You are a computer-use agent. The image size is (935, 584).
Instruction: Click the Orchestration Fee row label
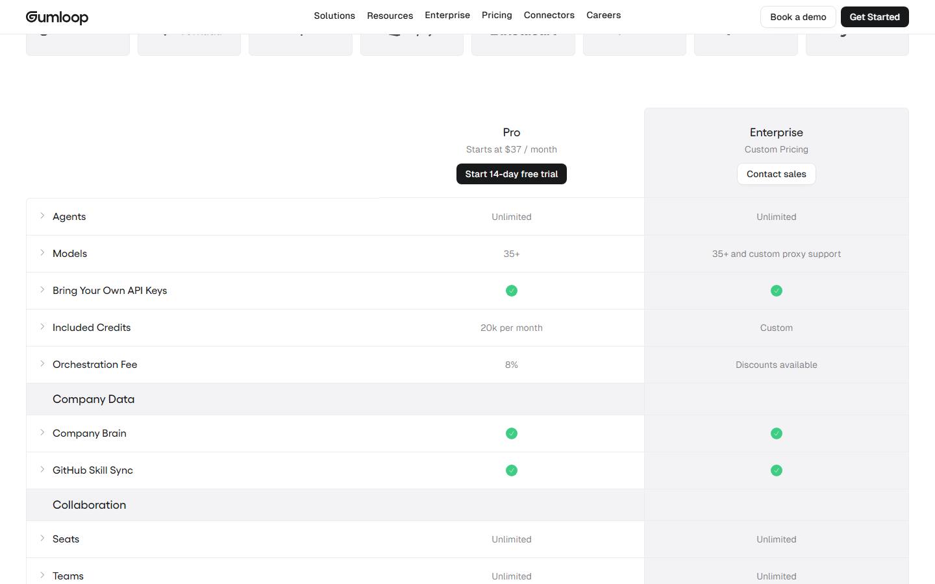click(95, 365)
